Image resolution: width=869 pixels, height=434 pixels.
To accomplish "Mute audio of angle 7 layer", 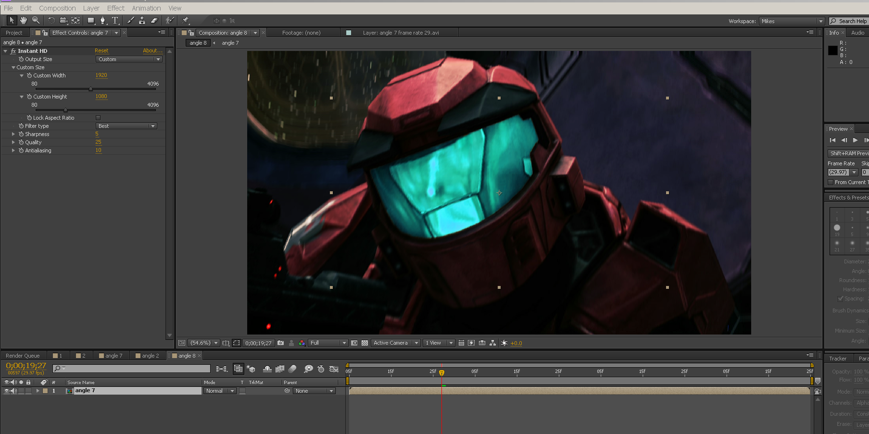I will pyautogui.click(x=13, y=391).
